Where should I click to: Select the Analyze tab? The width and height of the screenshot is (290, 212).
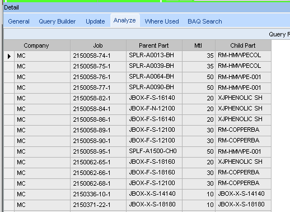(125, 20)
